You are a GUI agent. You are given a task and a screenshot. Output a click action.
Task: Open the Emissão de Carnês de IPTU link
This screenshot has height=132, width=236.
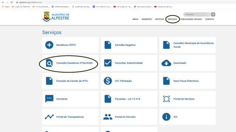tap(72, 81)
